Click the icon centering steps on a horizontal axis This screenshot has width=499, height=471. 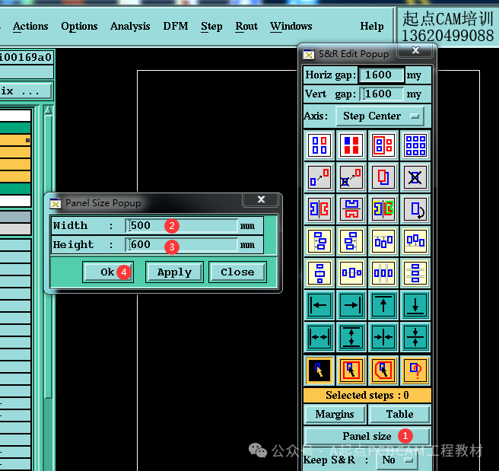point(351,273)
